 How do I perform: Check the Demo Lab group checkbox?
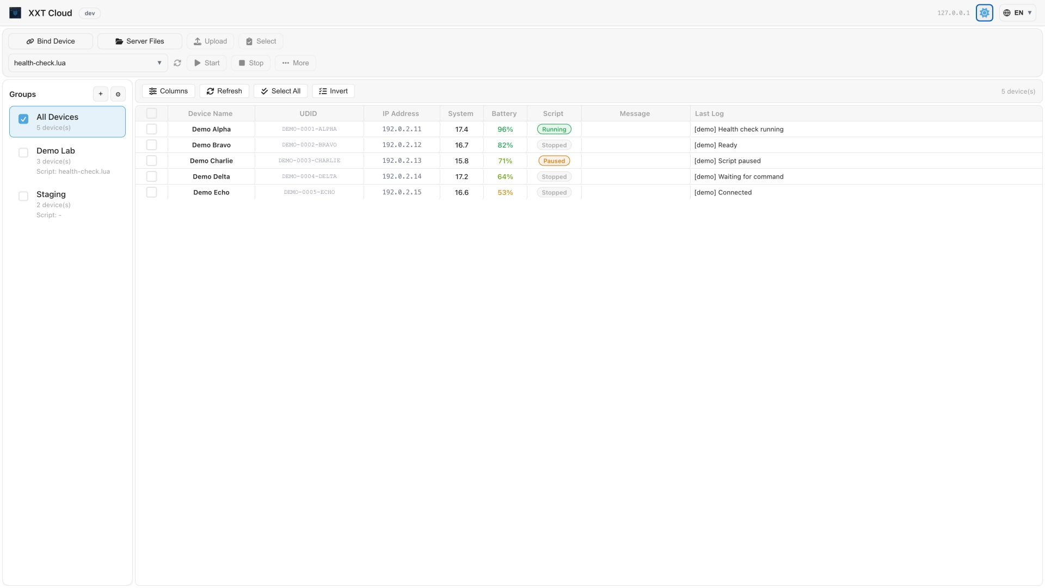coord(23,153)
